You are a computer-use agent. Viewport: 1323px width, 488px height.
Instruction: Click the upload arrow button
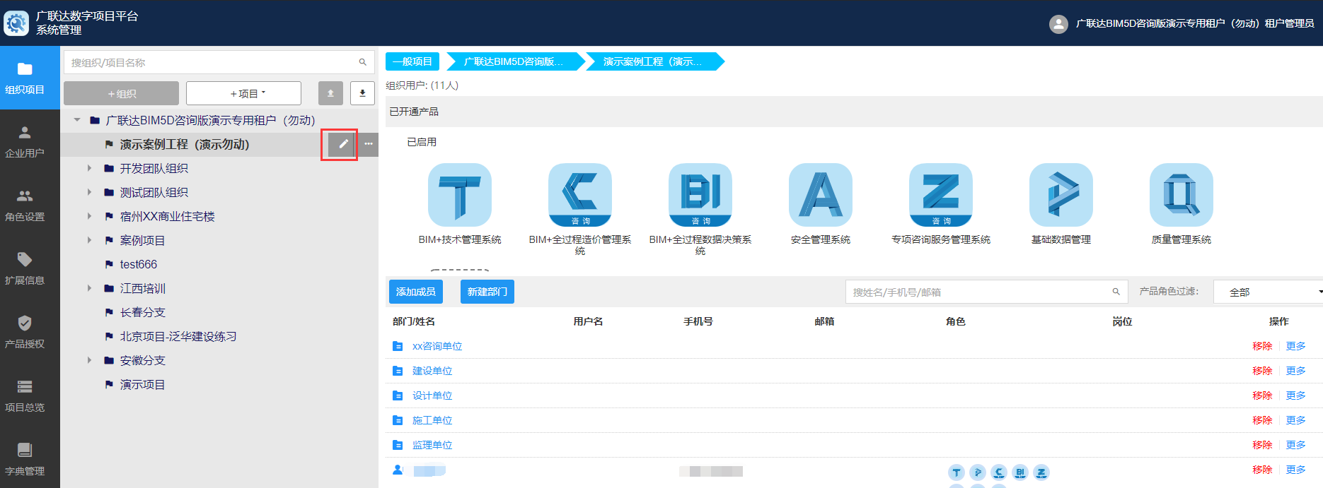(330, 93)
